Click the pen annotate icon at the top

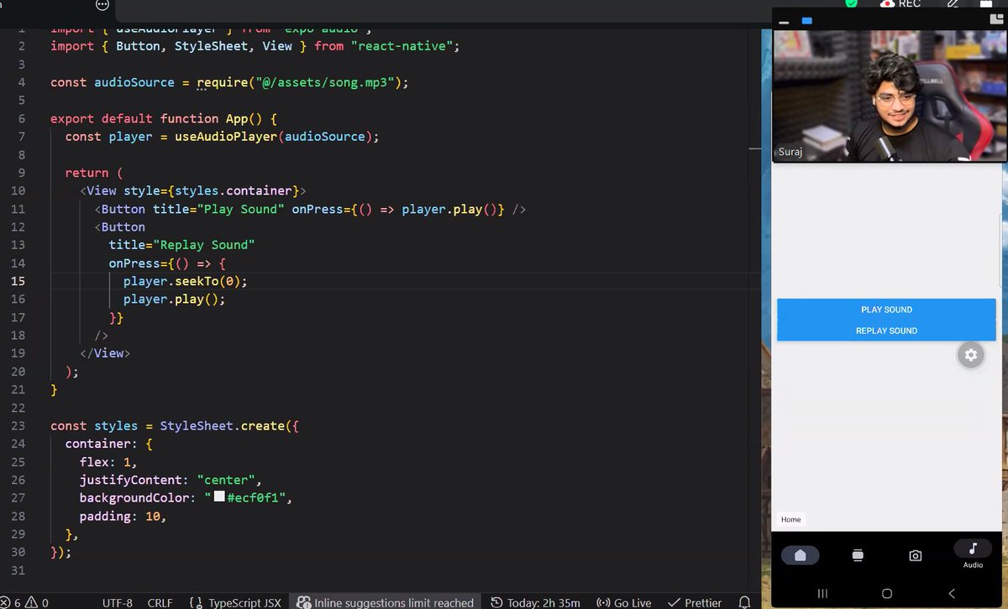pyautogui.click(x=953, y=3)
